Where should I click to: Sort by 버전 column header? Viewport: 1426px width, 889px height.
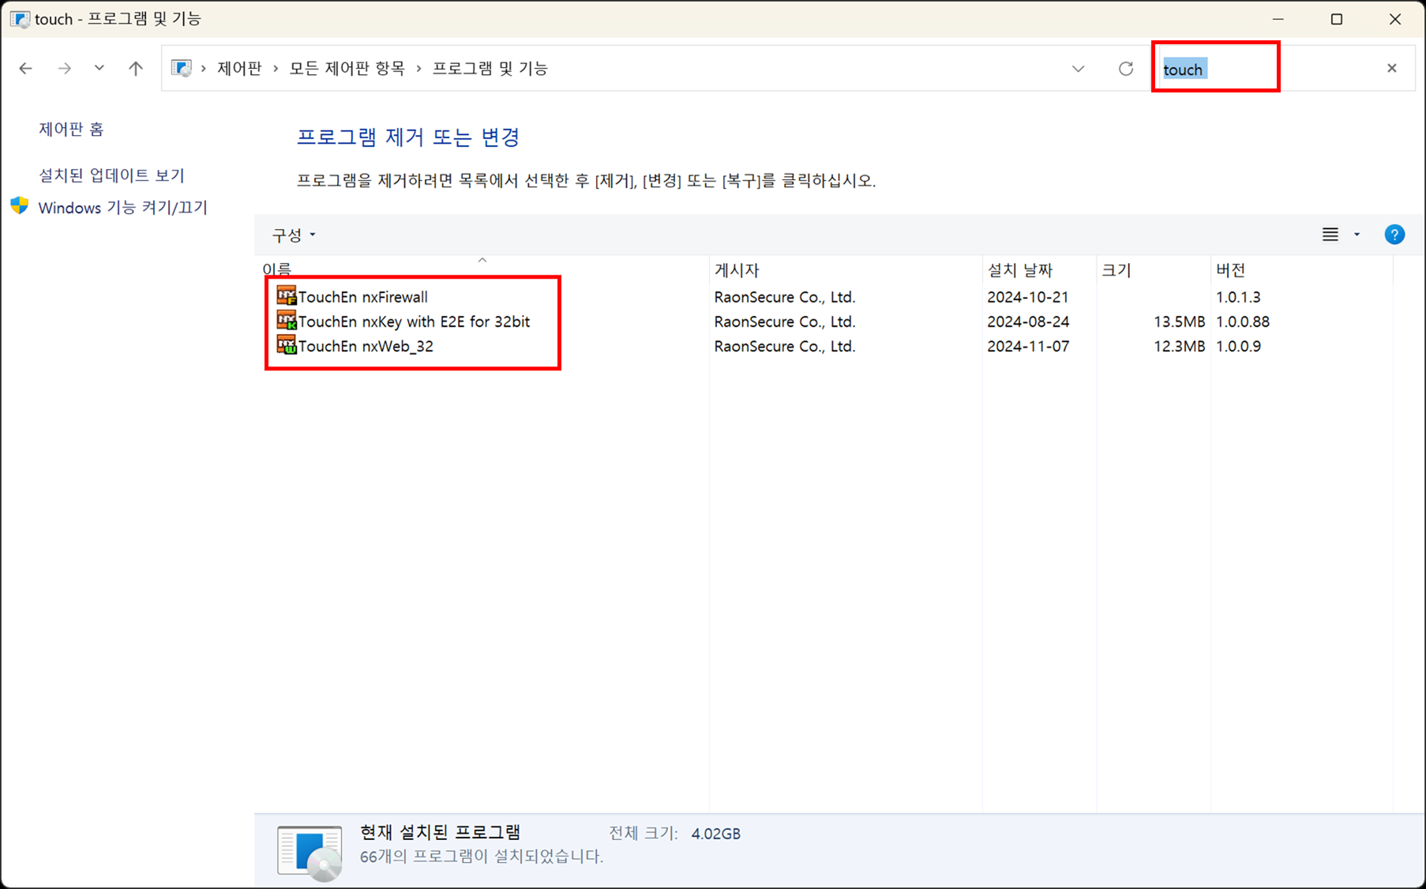[x=1230, y=270]
